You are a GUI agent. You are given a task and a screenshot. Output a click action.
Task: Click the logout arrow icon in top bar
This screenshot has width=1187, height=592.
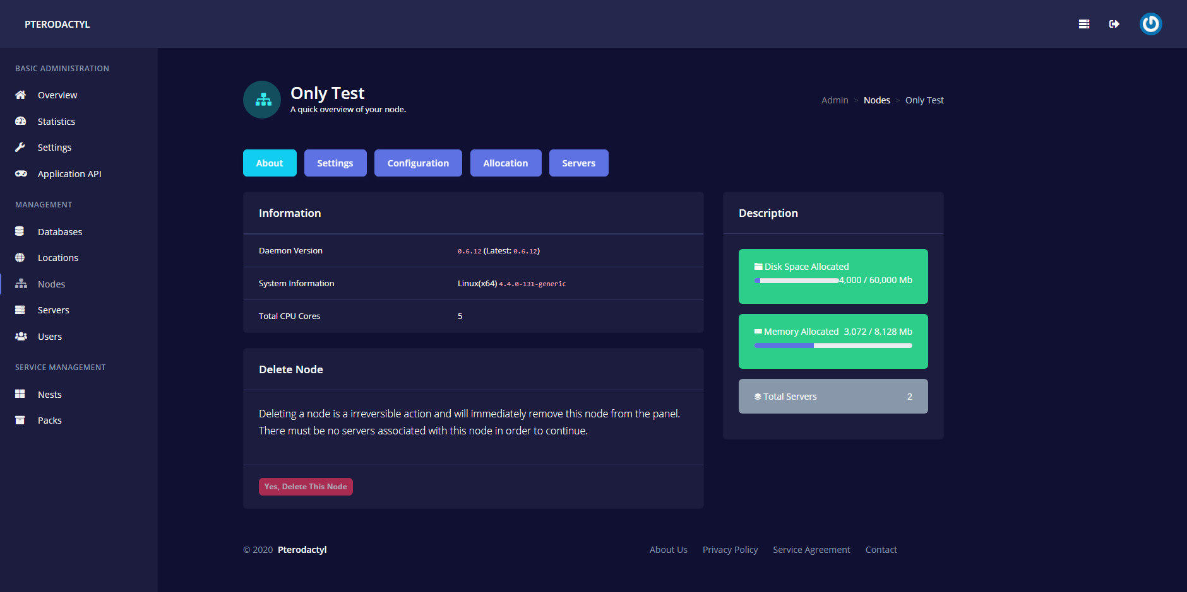pos(1114,24)
